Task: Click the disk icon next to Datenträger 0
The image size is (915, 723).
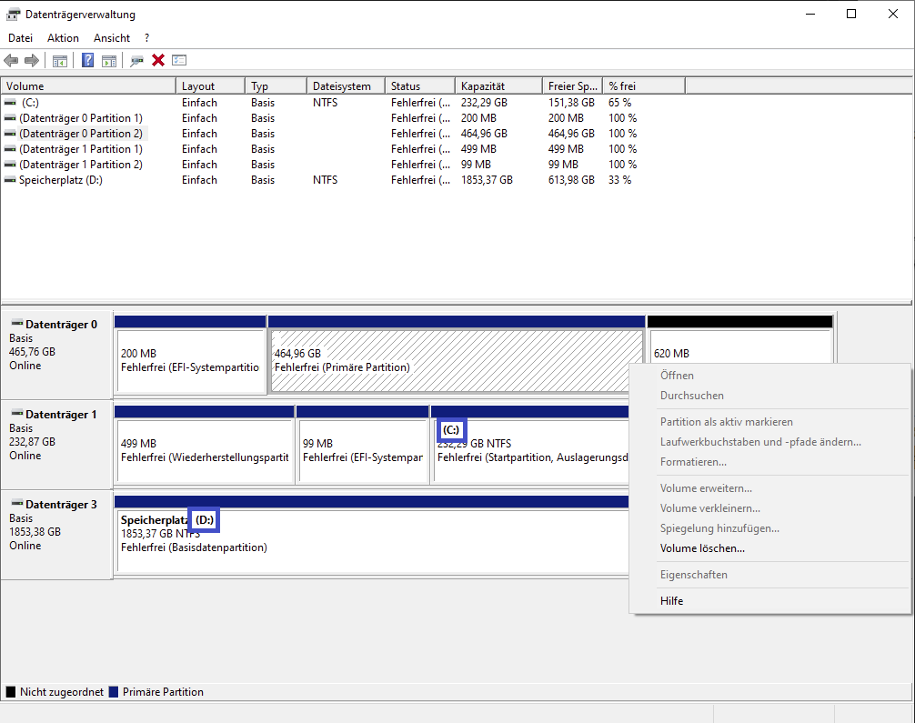Action: (x=17, y=323)
